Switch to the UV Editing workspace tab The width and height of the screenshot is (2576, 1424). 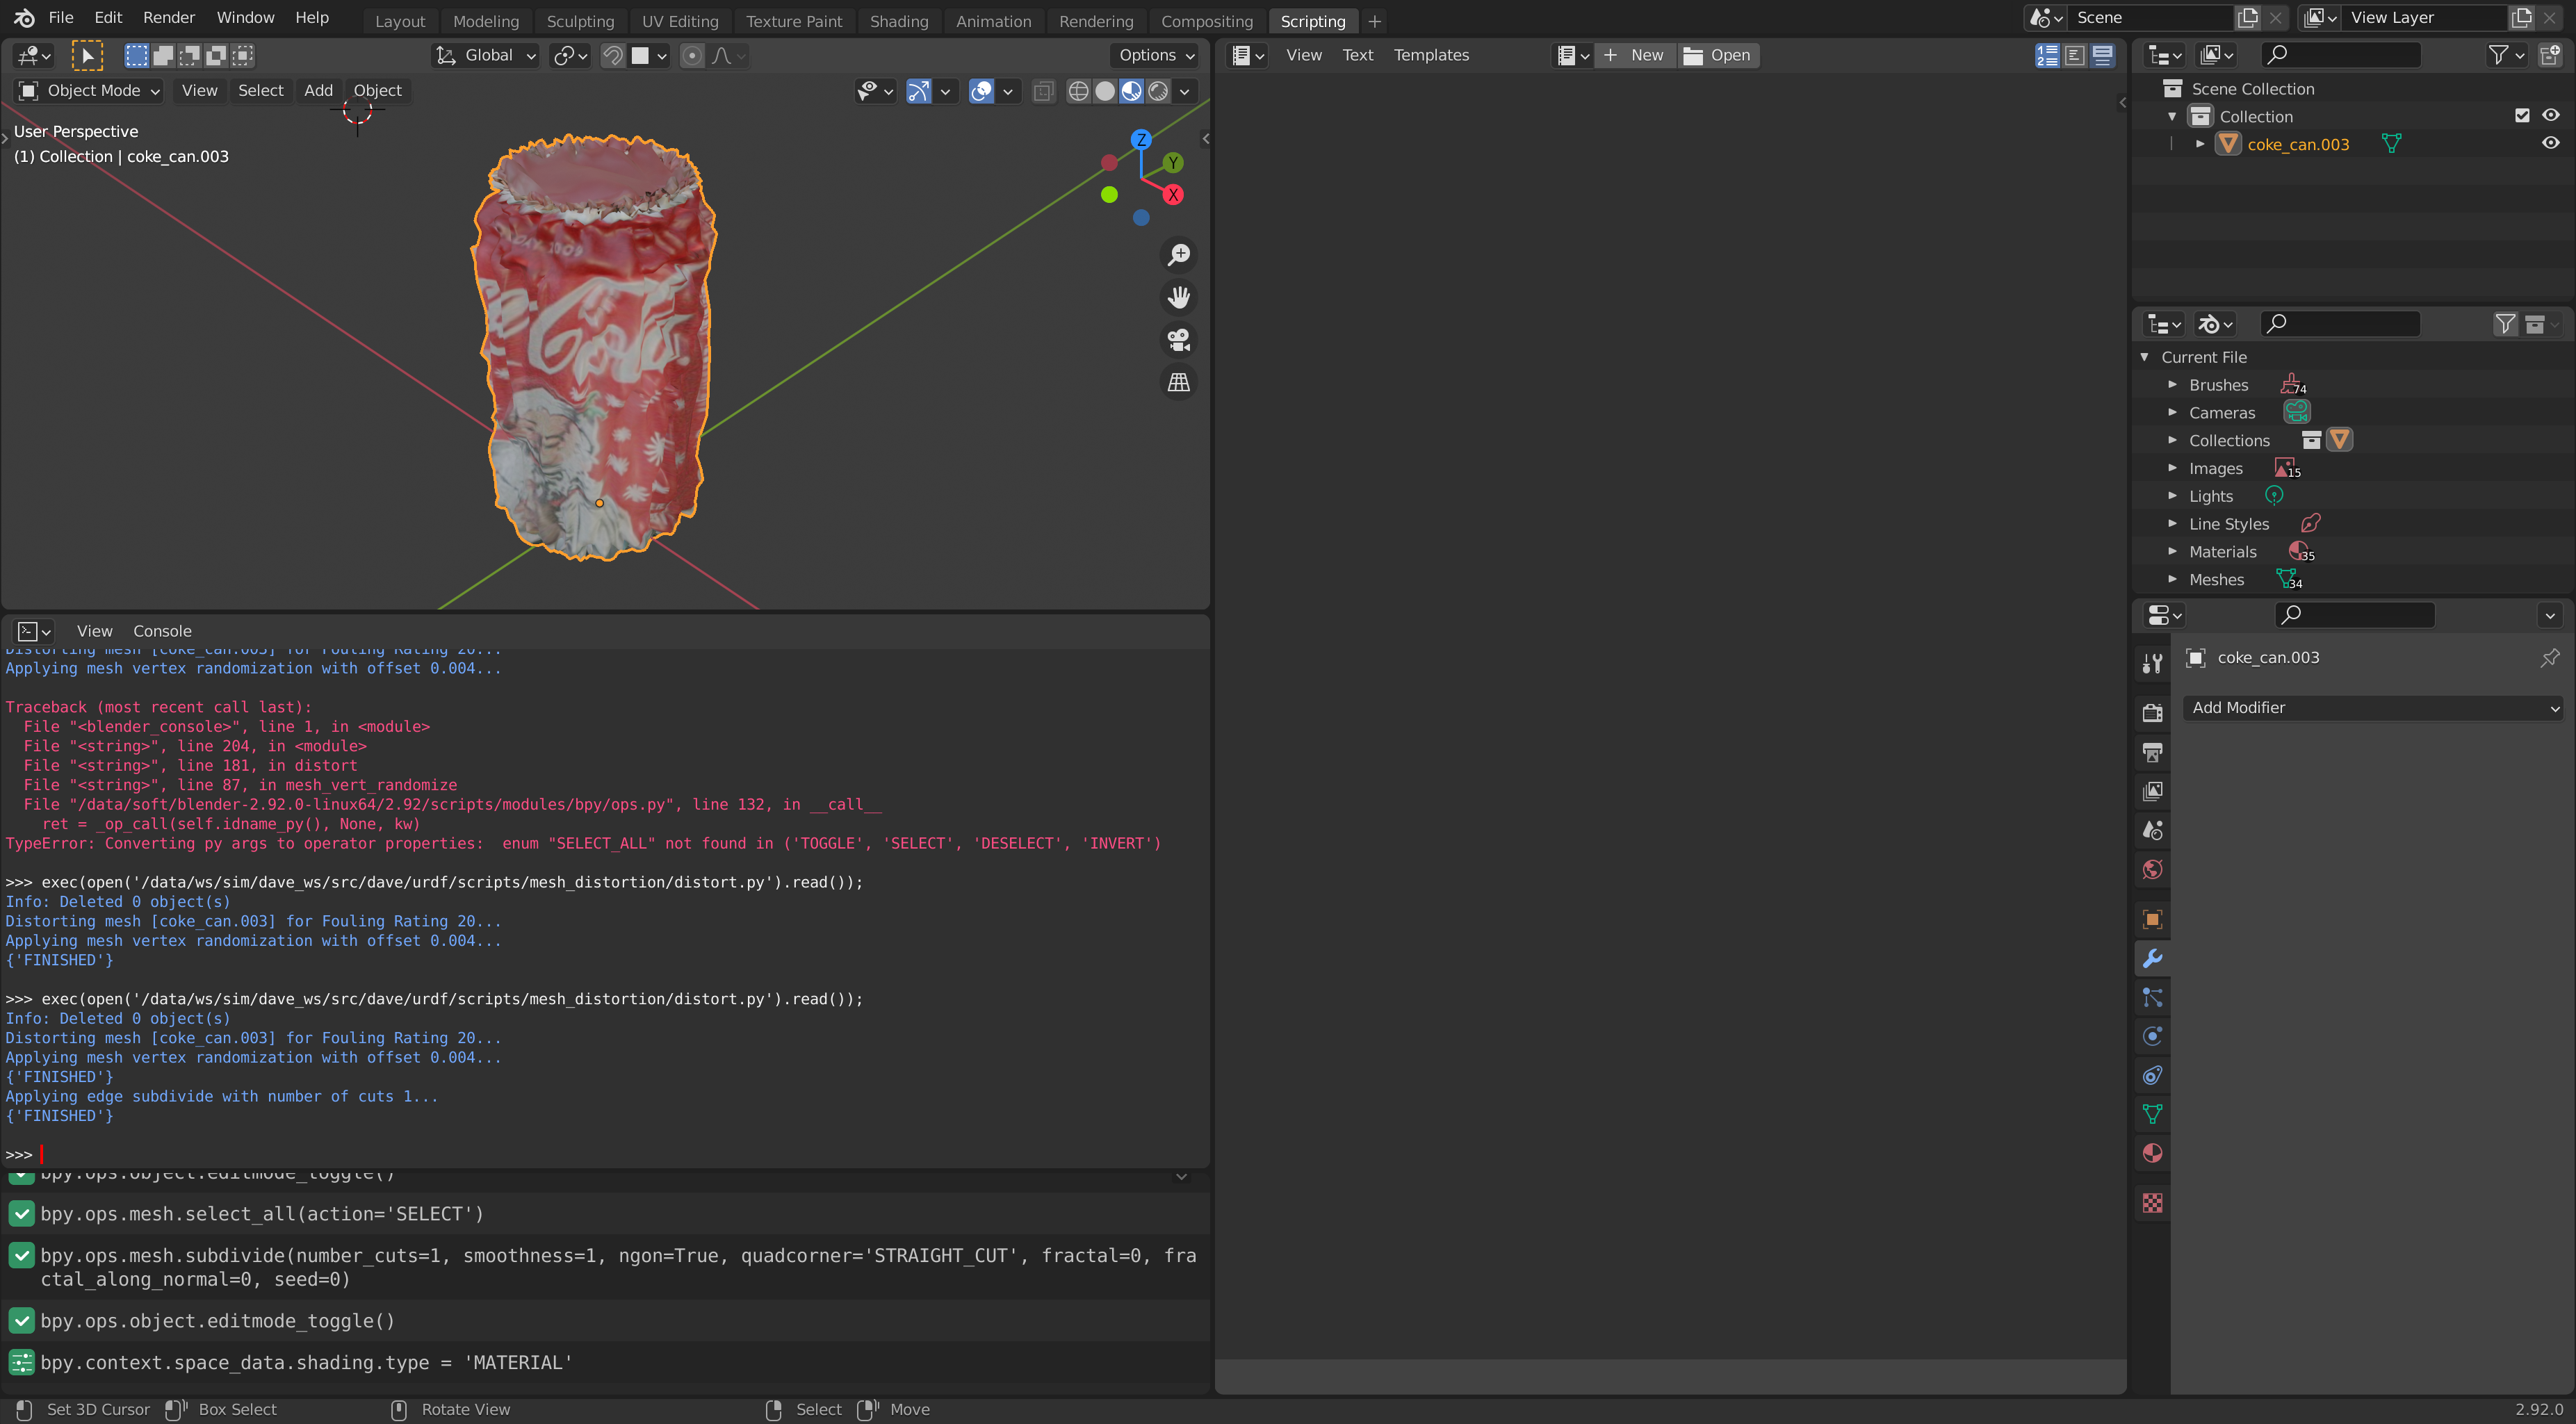680,21
